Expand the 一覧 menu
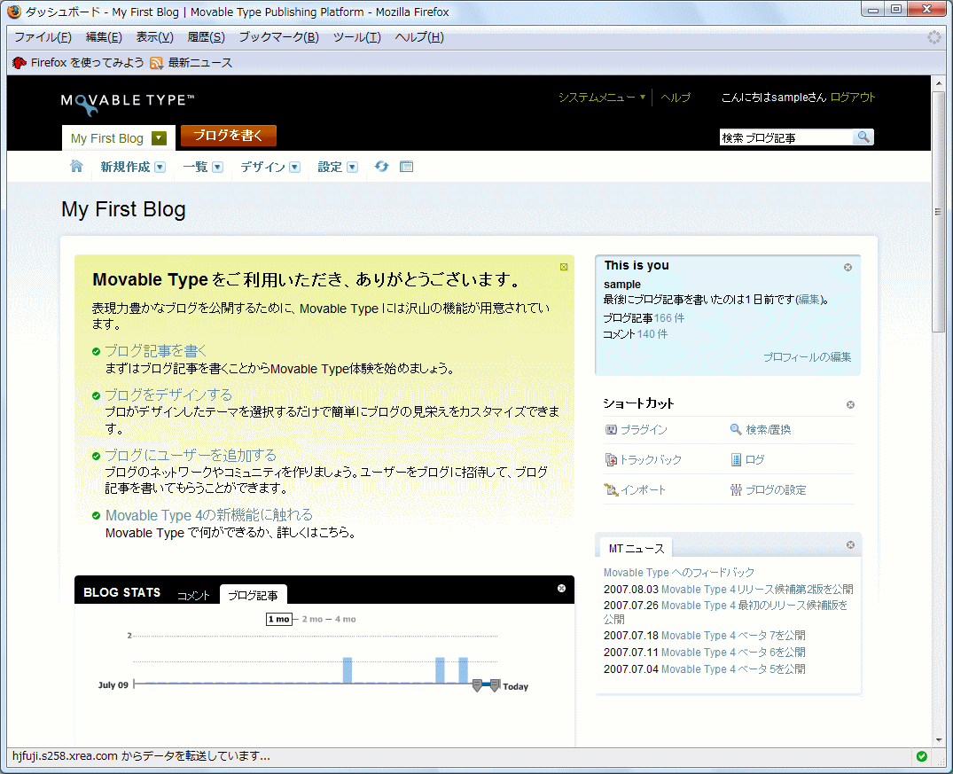The width and height of the screenshot is (953, 774). (217, 168)
